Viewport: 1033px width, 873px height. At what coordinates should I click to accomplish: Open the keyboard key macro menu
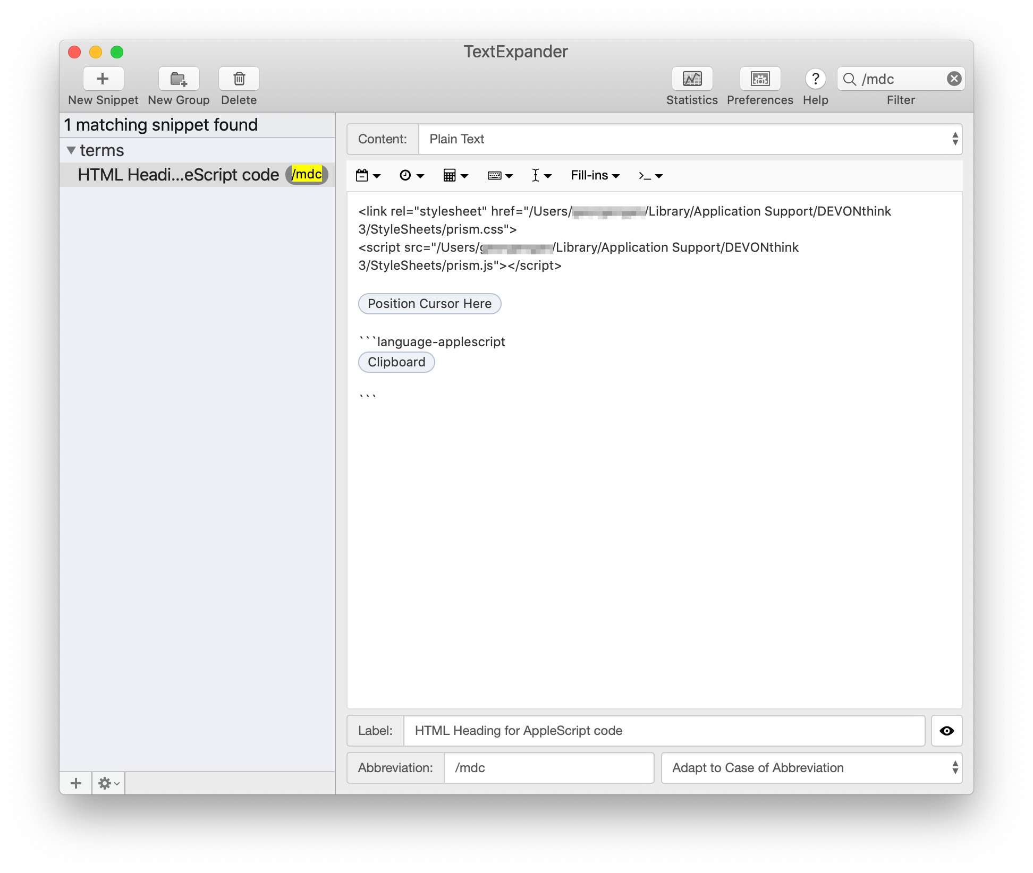tap(499, 176)
